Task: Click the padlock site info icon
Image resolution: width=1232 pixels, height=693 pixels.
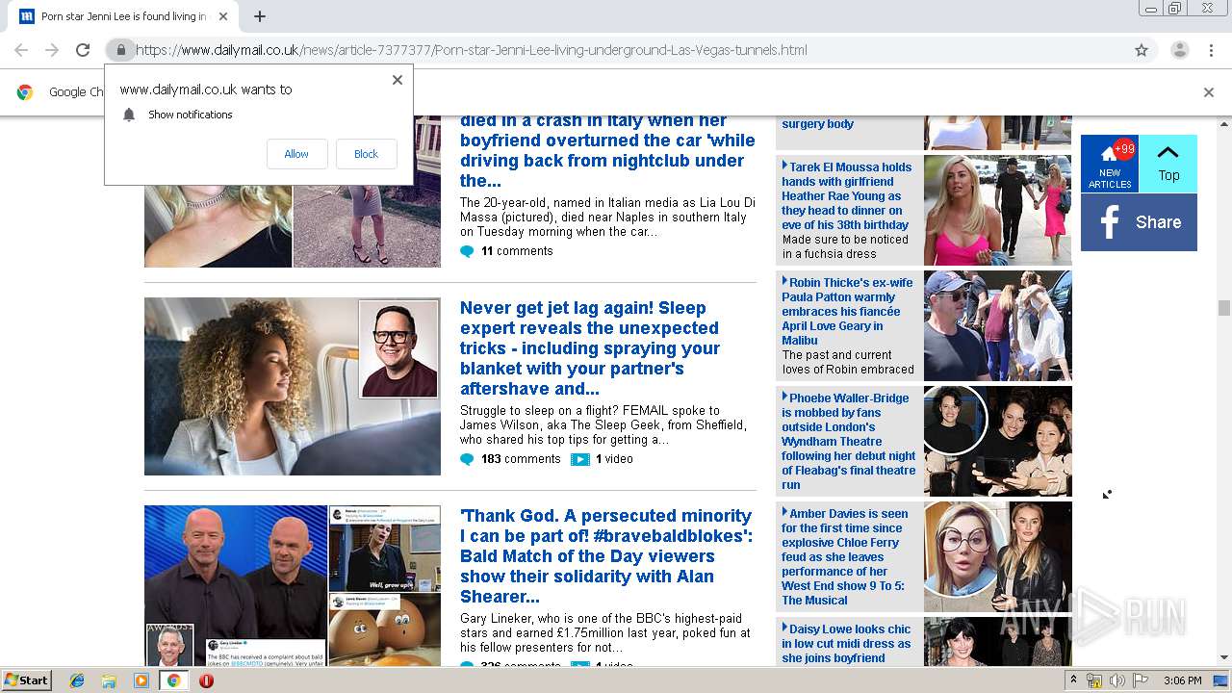Action: (120, 50)
